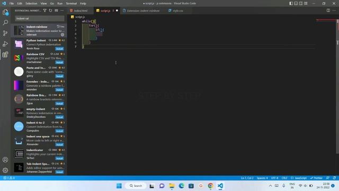The image size is (339, 191).
Task: Open Customize Layout icon
Action: 306,4
